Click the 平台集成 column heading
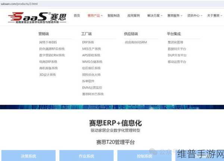Viewport: 224px width, 161px height. 174,34
